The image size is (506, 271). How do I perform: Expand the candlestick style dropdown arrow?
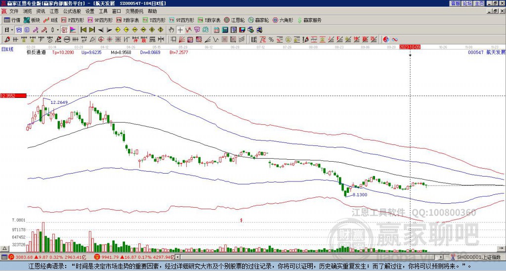point(58,30)
